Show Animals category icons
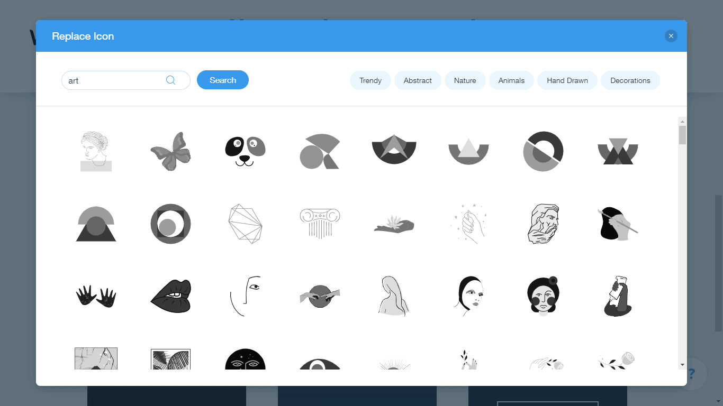 (x=511, y=80)
